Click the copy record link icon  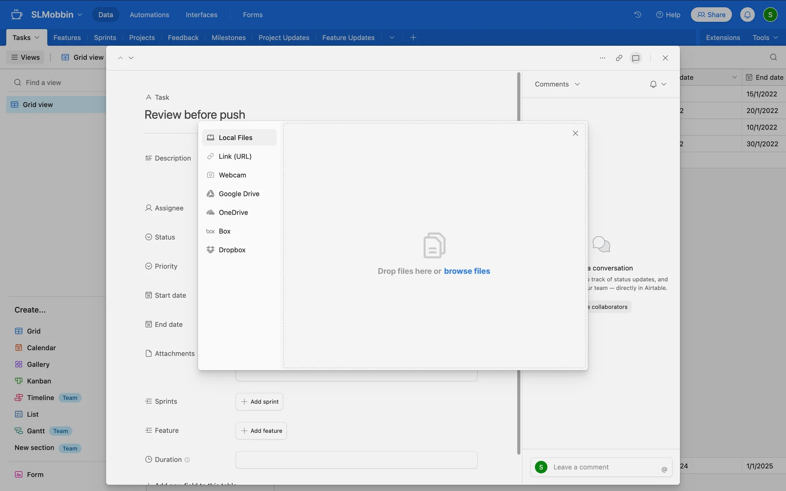pos(619,58)
